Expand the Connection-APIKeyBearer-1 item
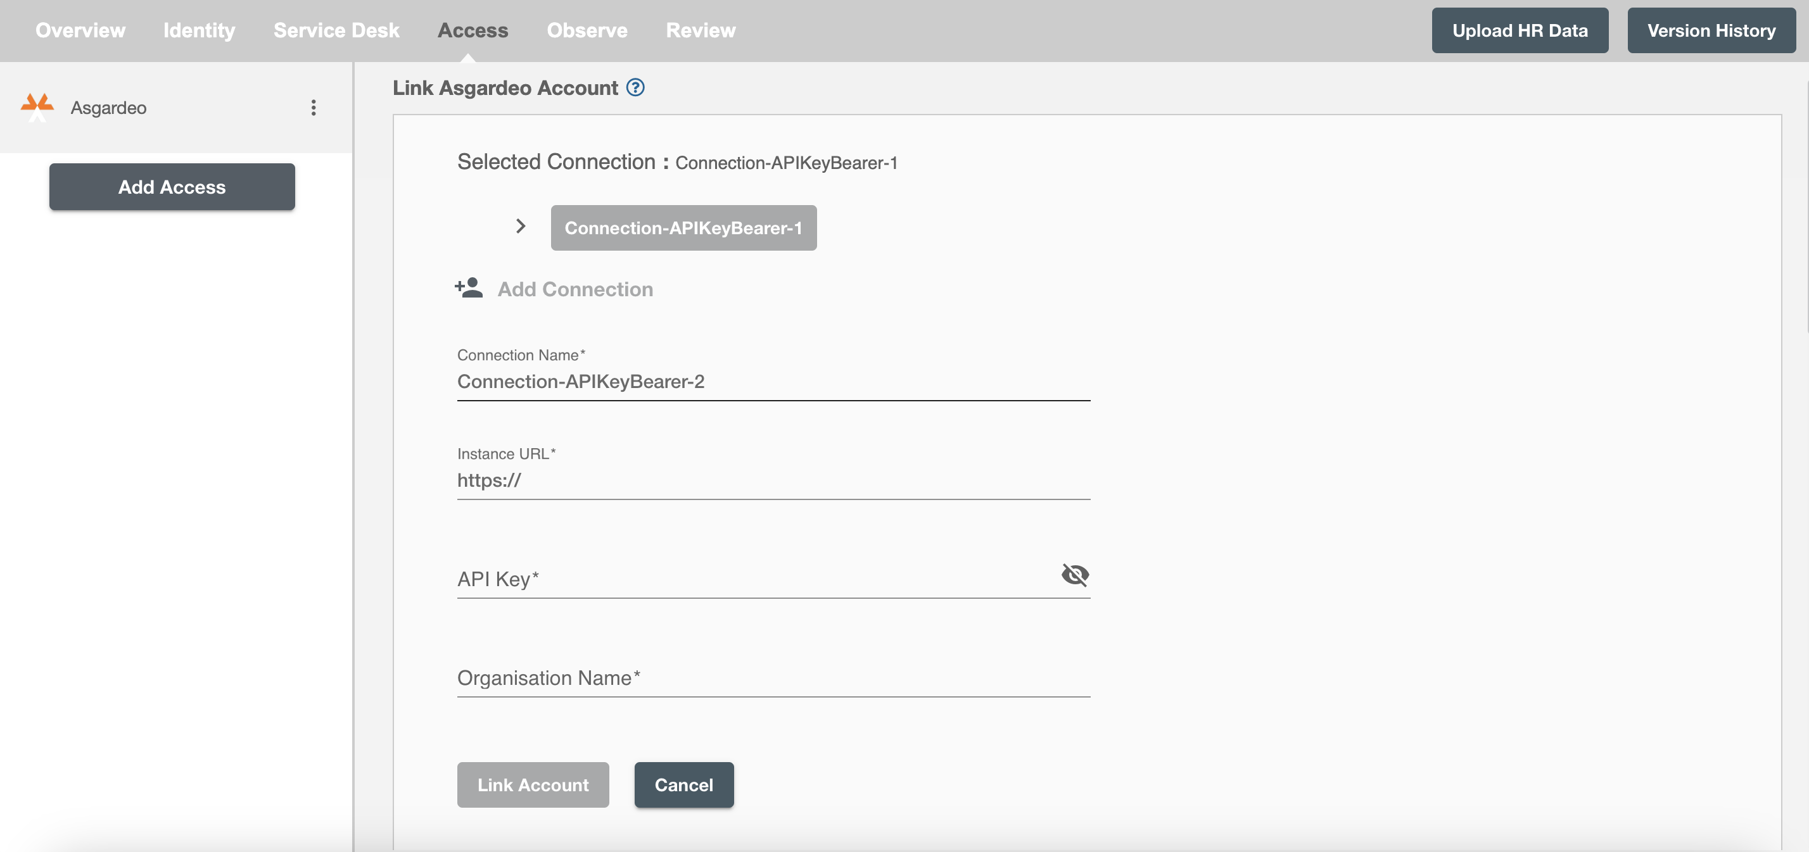The width and height of the screenshot is (1809, 852). pyautogui.click(x=520, y=226)
